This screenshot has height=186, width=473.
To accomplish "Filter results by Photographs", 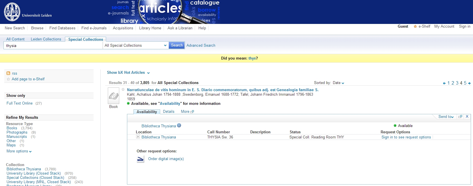I will [x=17, y=132].
